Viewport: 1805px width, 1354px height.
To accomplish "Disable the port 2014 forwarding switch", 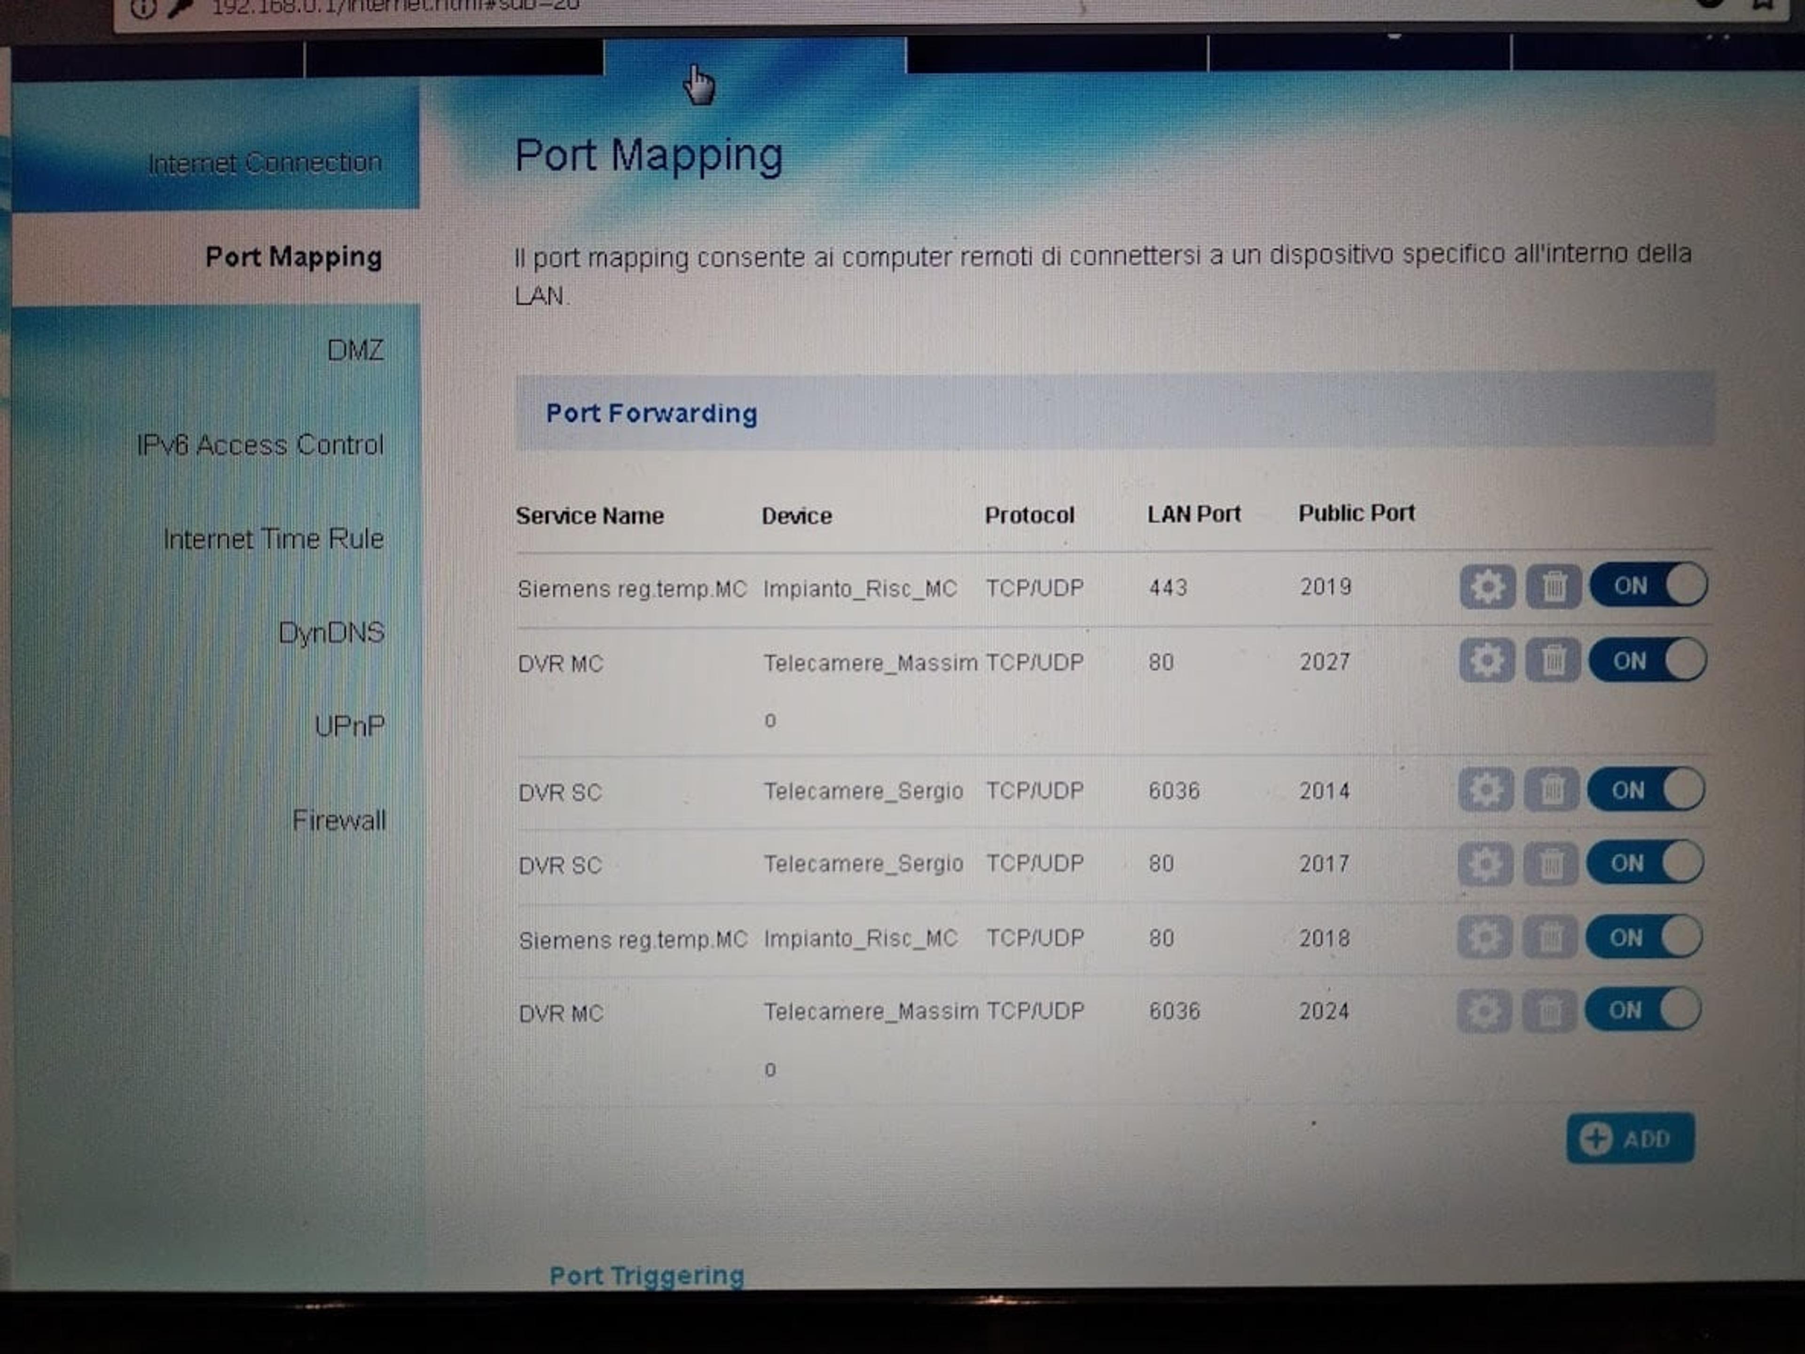I will tap(1646, 790).
